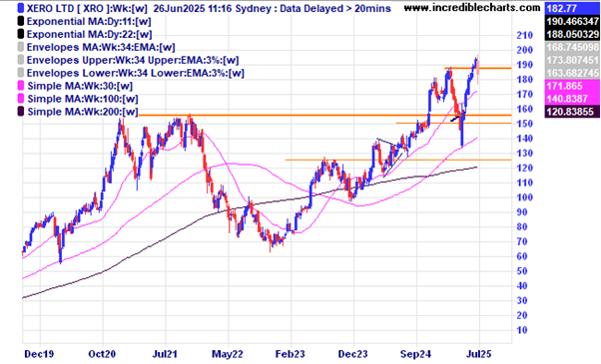
Task: Click the Jul21 date axis label
Action: pos(165,354)
